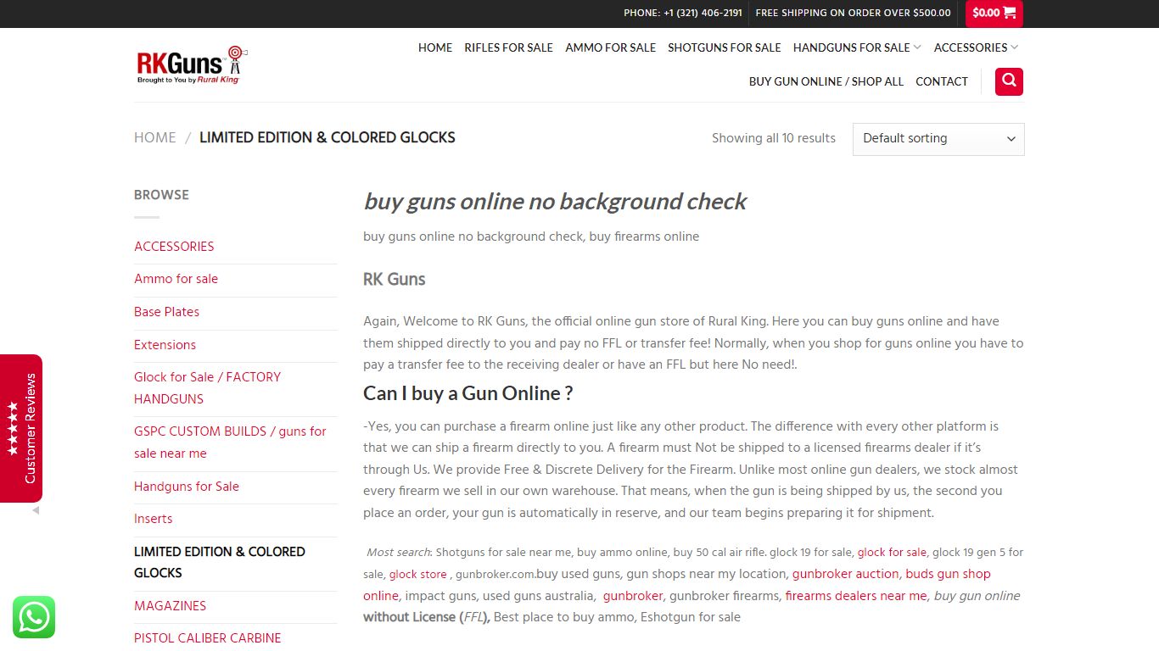
Task: Collapse the Customer Reviews side arrow
Action: (x=36, y=511)
